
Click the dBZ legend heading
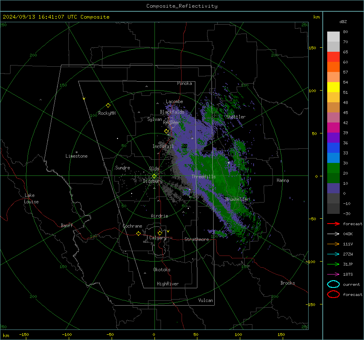[343, 21]
